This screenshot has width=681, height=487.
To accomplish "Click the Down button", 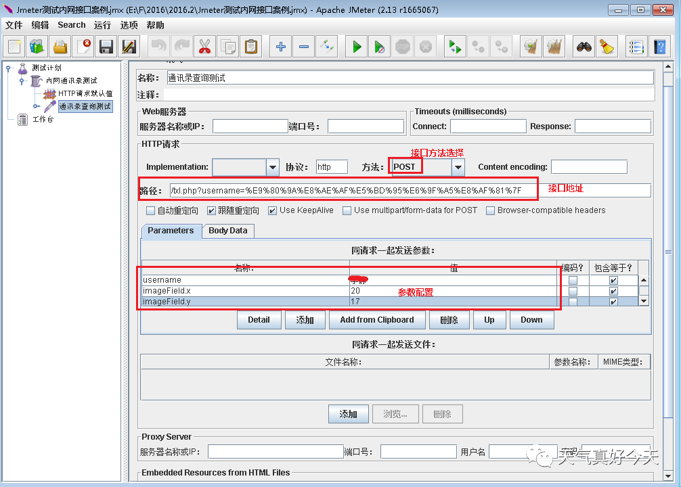I will click(531, 320).
